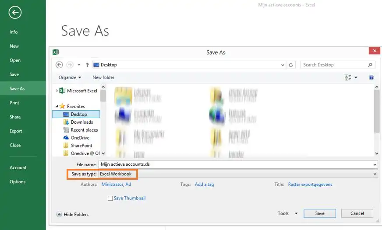Select Export in the backstage menu
The image size is (382, 230).
(x=16, y=131)
